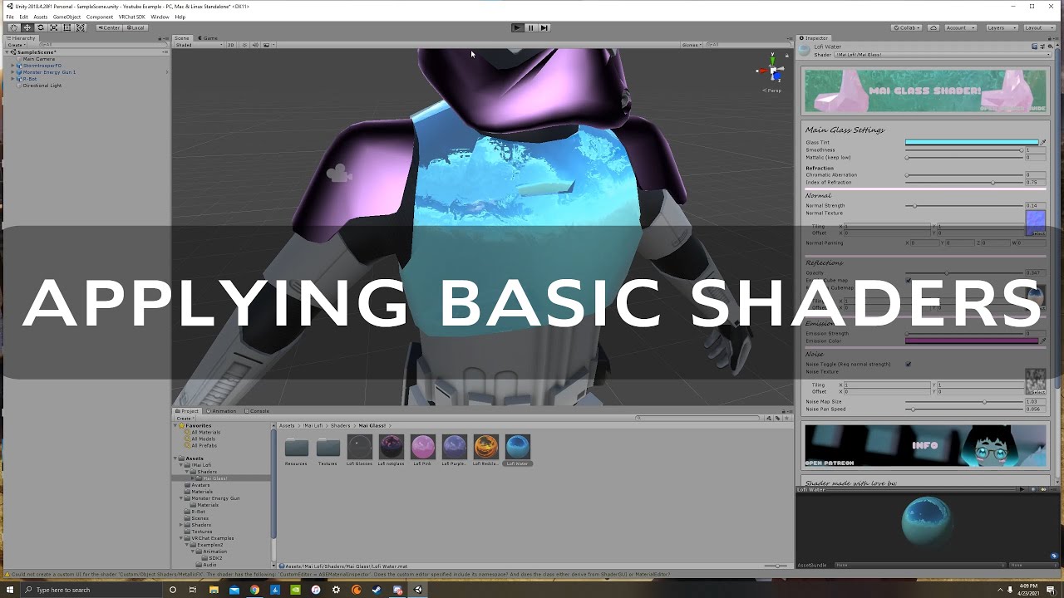Toggle Noise Toggle checkbox
Image resolution: width=1064 pixels, height=598 pixels.
coord(908,364)
